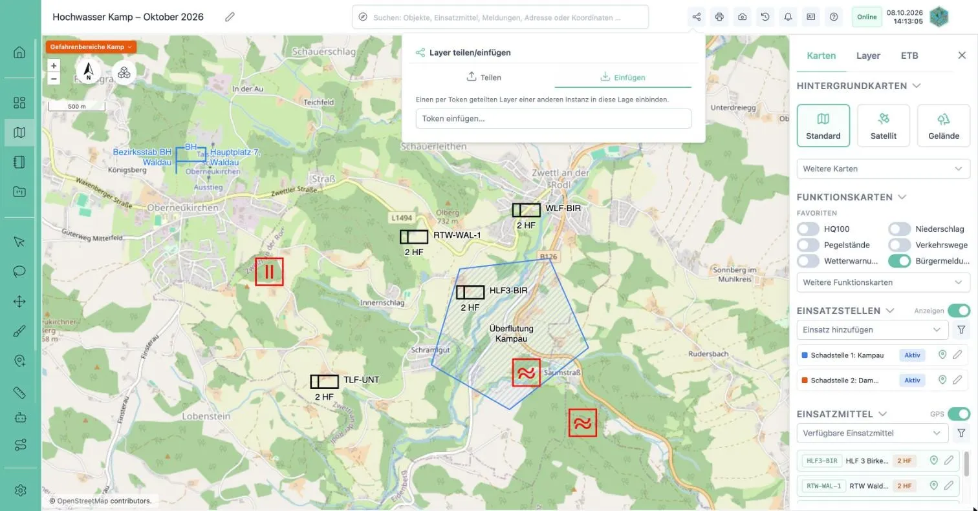Turn on the Niederschlag toggle
This screenshot has width=978, height=511.
(x=899, y=229)
